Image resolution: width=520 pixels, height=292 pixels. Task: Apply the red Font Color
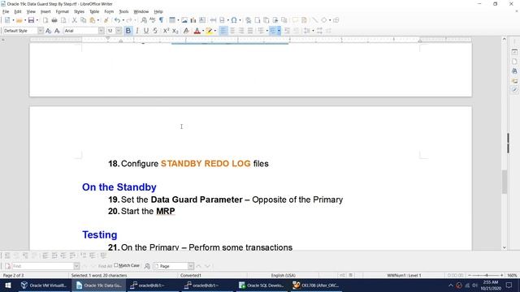(x=197, y=31)
